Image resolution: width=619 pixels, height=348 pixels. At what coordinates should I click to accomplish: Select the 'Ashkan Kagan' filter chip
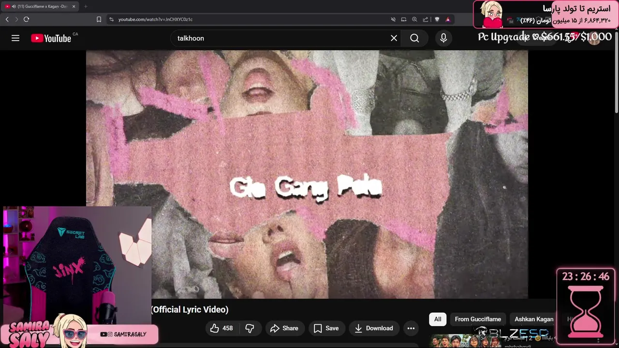click(534, 319)
